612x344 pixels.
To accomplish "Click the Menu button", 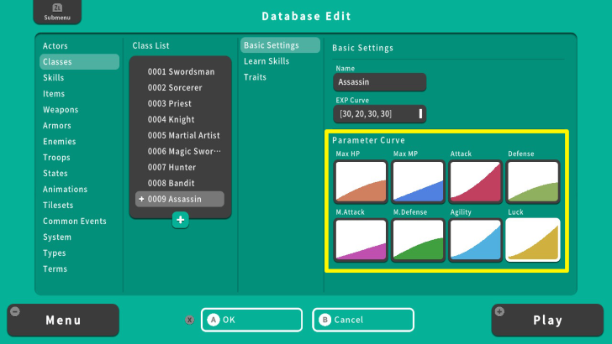I will [x=63, y=321].
